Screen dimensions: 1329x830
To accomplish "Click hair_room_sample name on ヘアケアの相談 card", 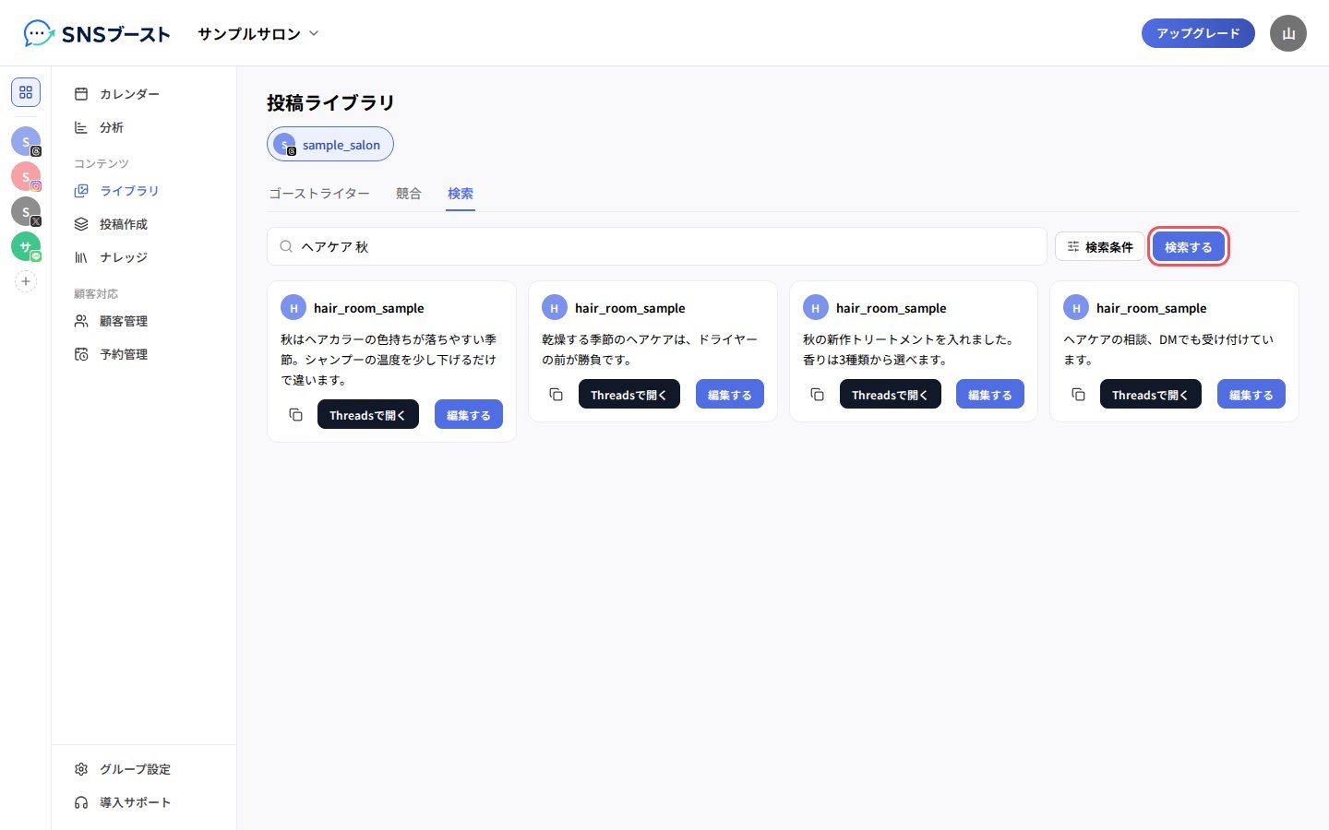I will click(1152, 308).
